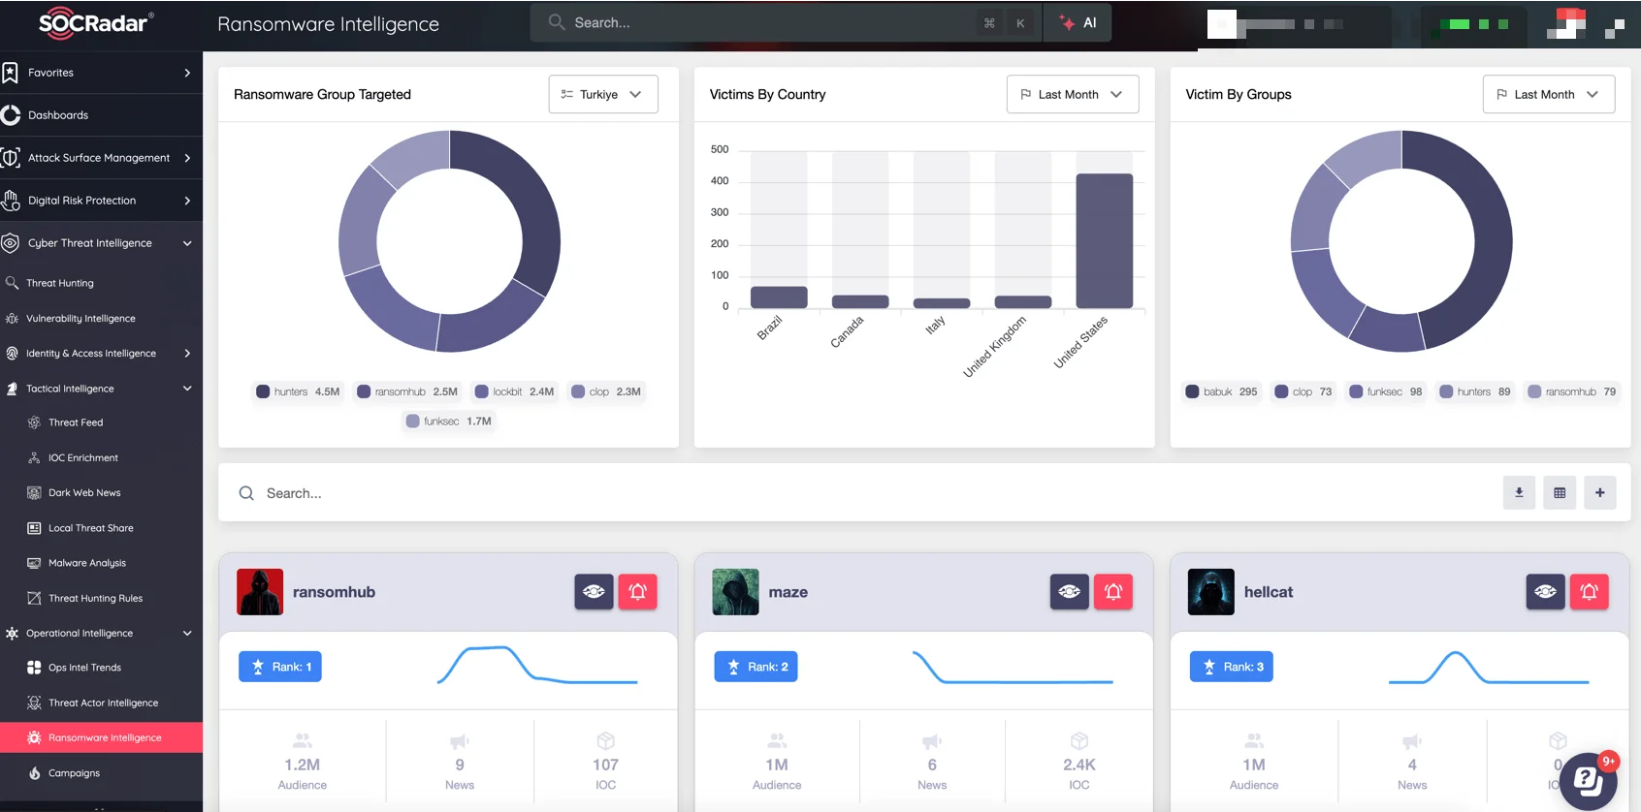Viewport: 1641px width, 812px height.
Task: Select the Tactical Intelligence chess icon
Action: click(x=13, y=389)
